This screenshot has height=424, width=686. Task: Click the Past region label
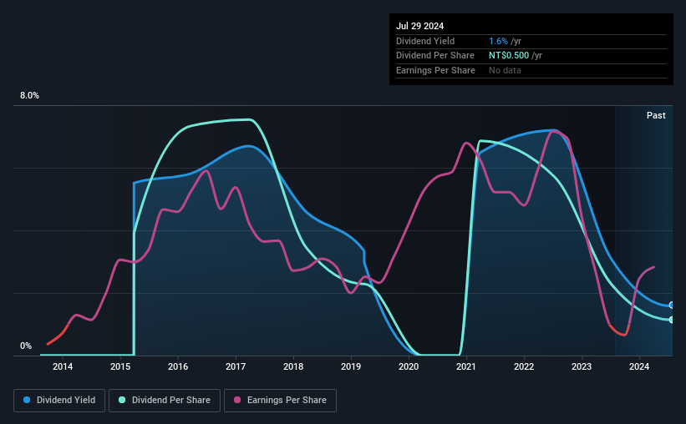[656, 115]
